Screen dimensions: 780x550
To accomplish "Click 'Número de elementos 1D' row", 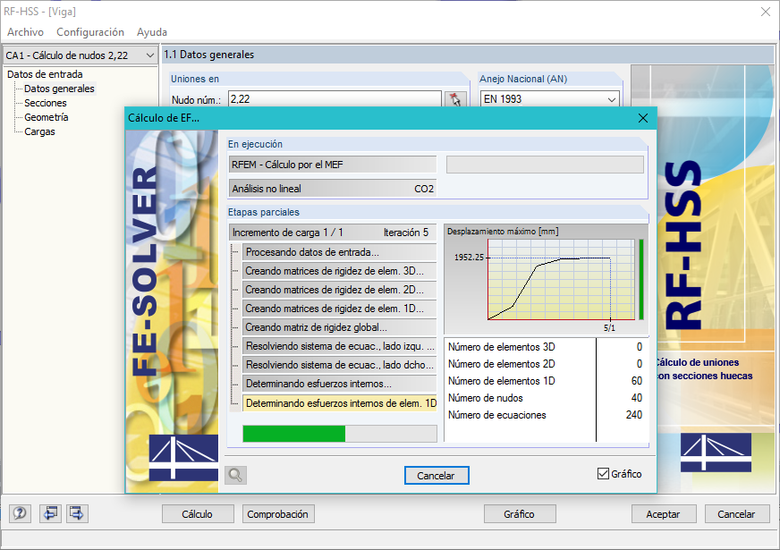I will pyautogui.click(x=546, y=381).
